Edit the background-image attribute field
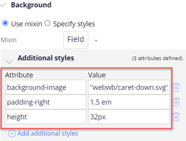The height and width of the screenshot is (141, 186). pos(46,87)
